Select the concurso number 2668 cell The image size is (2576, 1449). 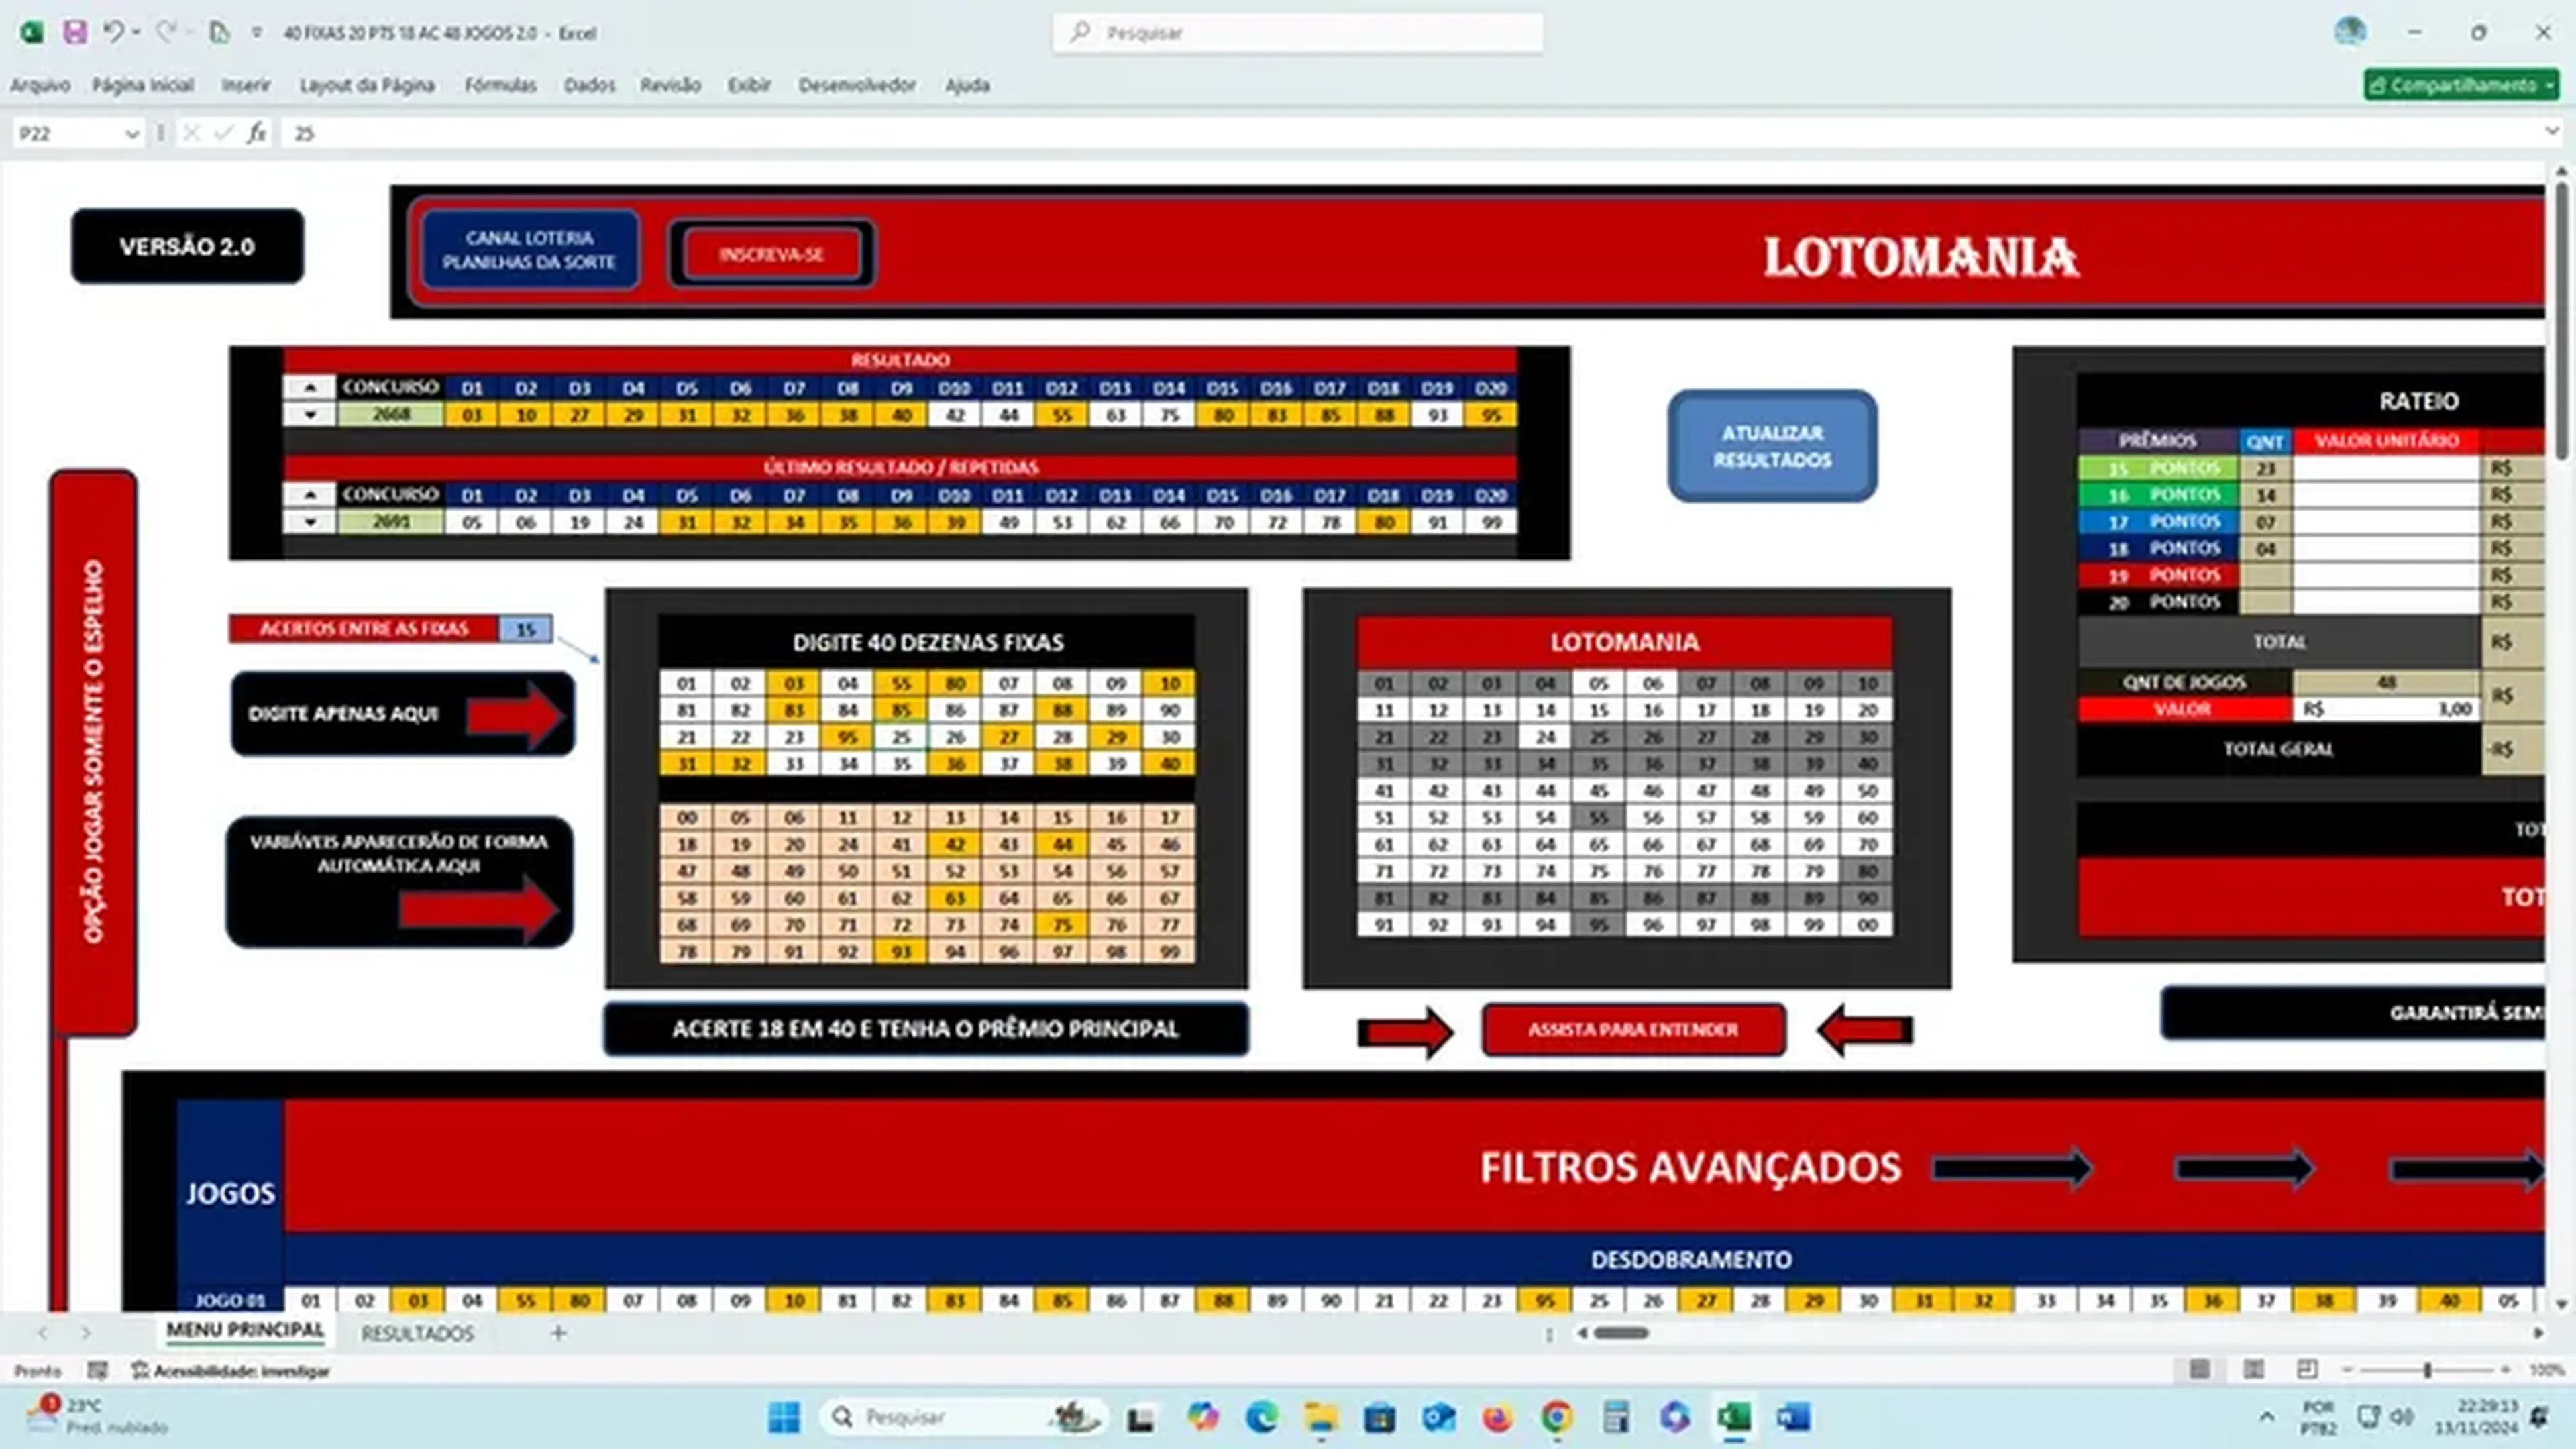tap(390, 414)
